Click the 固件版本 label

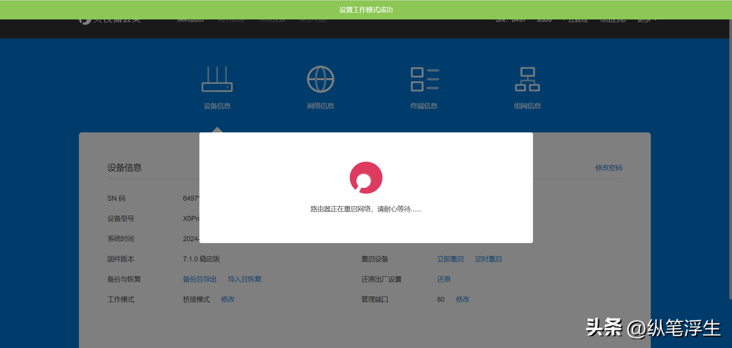[x=120, y=259]
